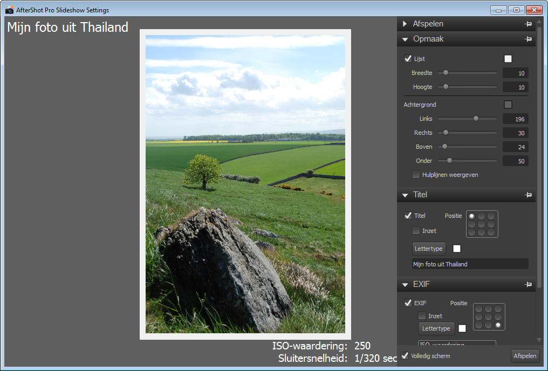Toggle the Volledig scherm checkbox

405,356
